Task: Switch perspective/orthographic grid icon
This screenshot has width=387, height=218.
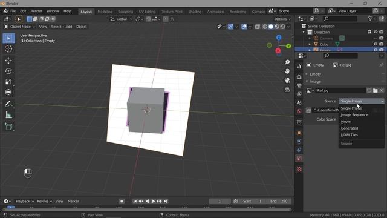Action: (287, 90)
